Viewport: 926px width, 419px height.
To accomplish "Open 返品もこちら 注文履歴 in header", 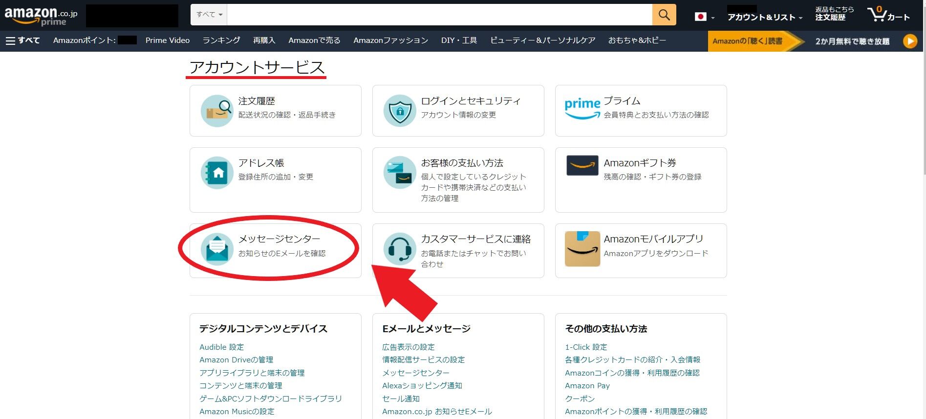I will pyautogui.click(x=834, y=14).
